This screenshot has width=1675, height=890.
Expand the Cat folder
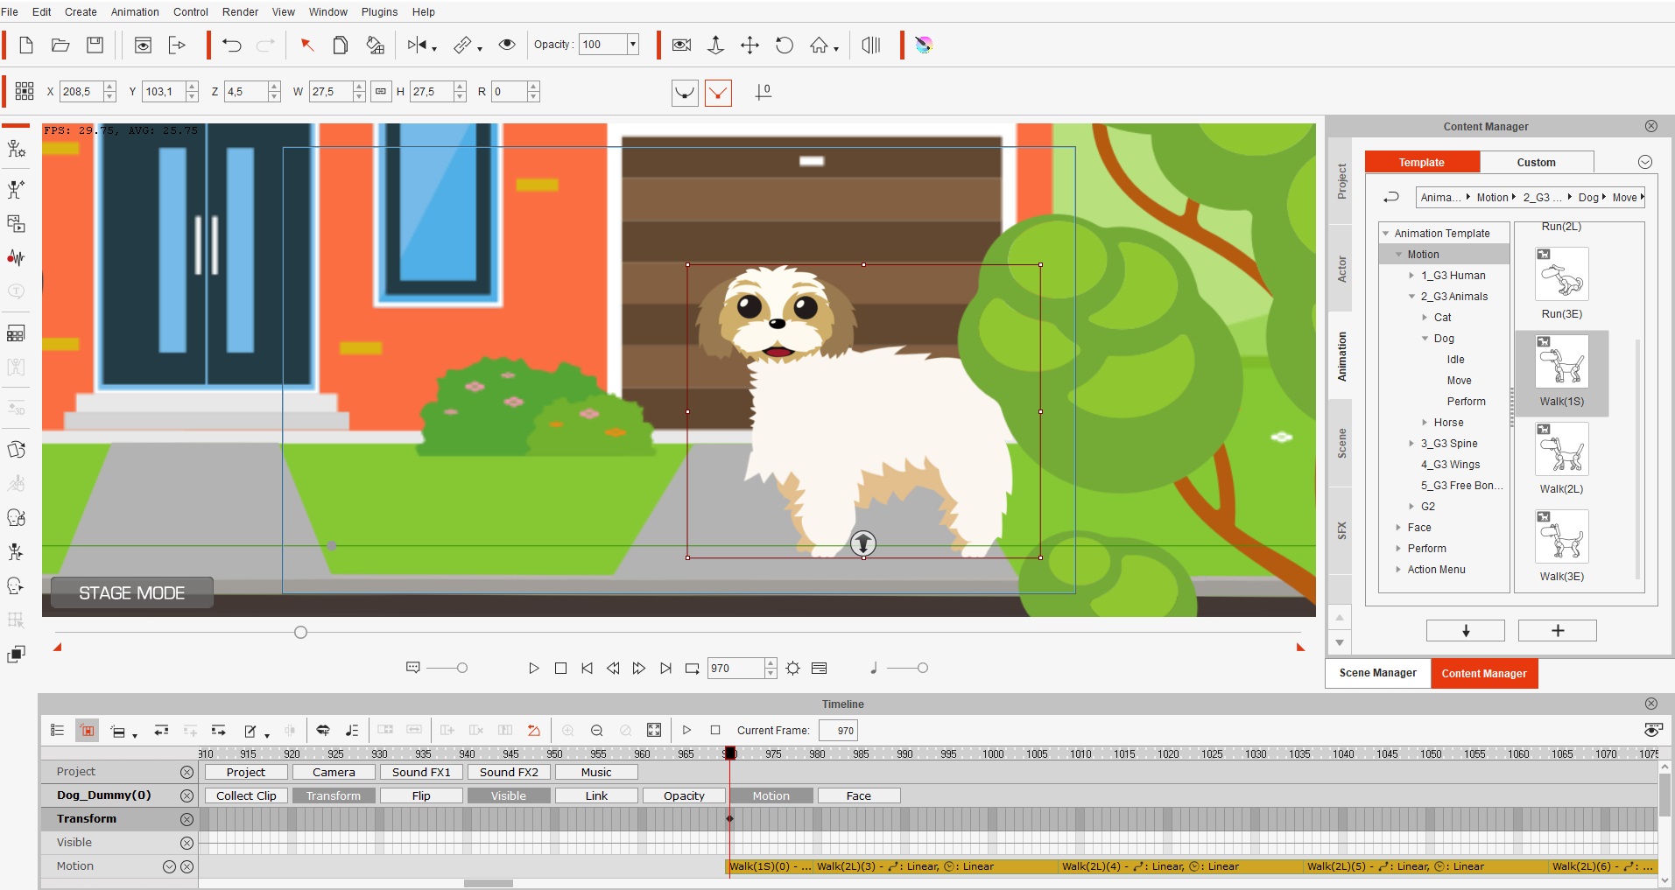(1425, 318)
